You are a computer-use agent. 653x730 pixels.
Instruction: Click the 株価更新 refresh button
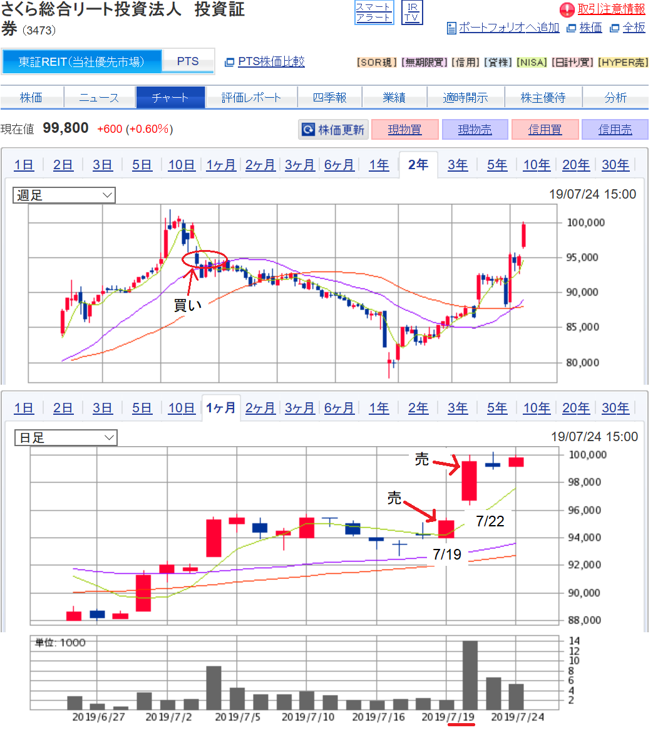pyautogui.click(x=334, y=130)
